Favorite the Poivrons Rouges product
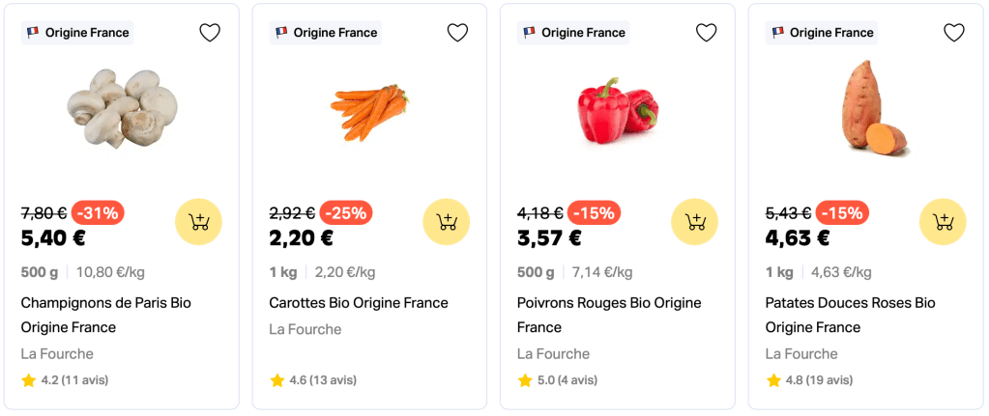This screenshot has height=416, width=989. pyautogui.click(x=706, y=33)
